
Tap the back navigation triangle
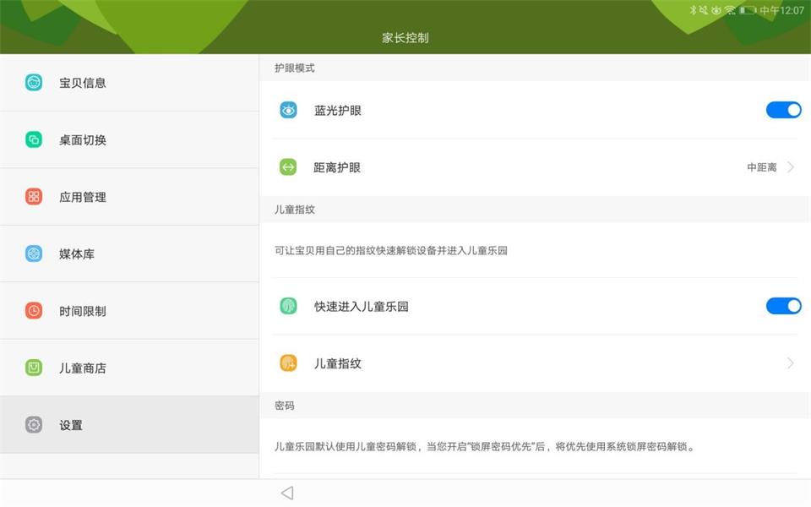point(287,493)
